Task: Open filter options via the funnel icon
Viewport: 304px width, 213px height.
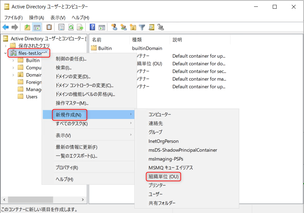Action: 142,27
